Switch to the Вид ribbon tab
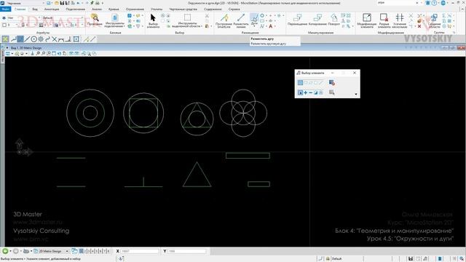 click(35, 9)
